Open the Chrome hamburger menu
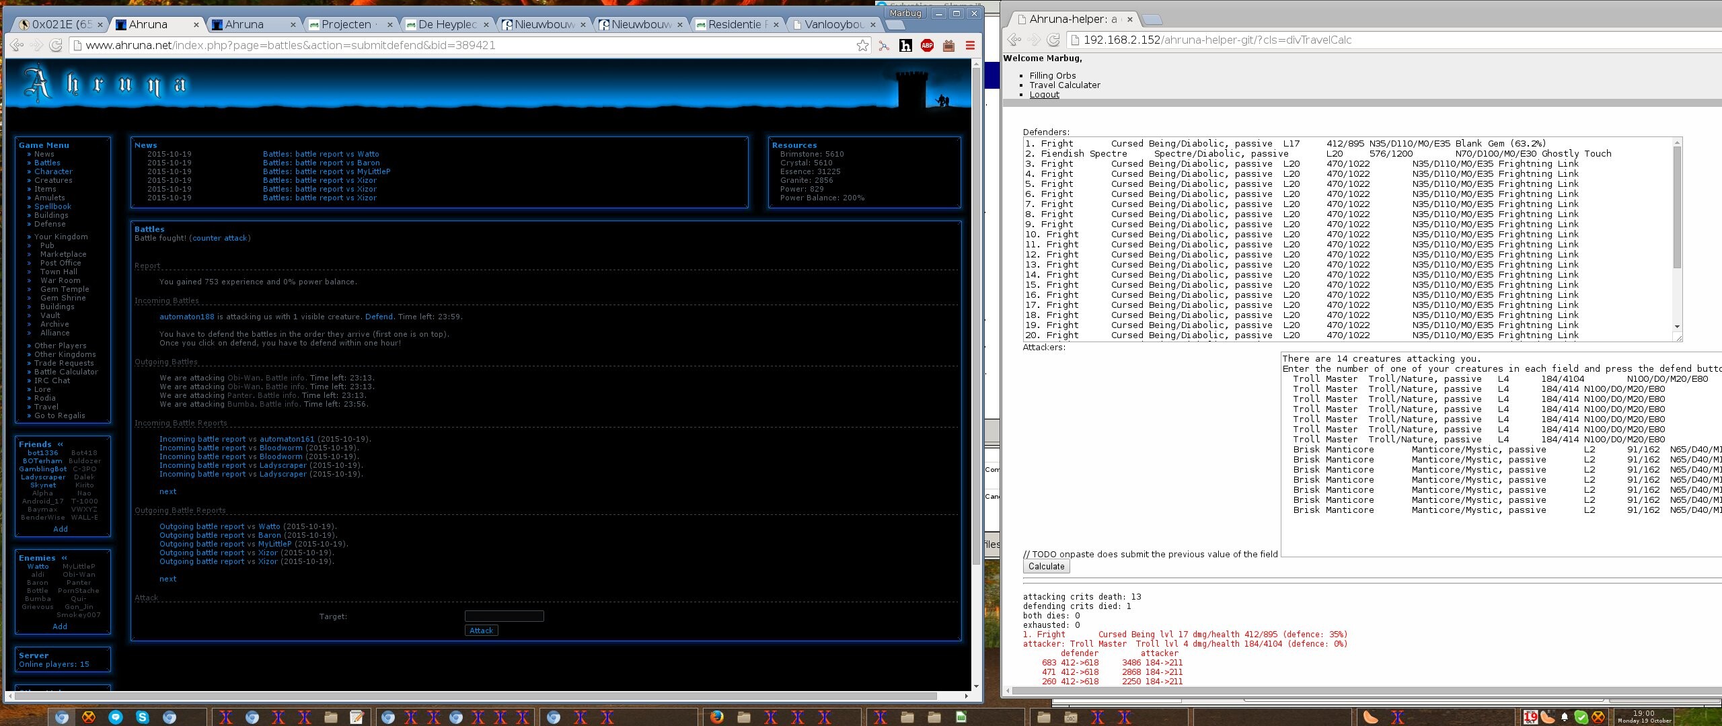The width and height of the screenshot is (1722, 726). [x=970, y=46]
